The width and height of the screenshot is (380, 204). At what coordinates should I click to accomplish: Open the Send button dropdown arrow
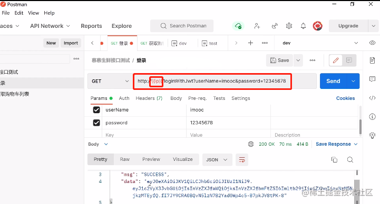(x=353, y=81)
